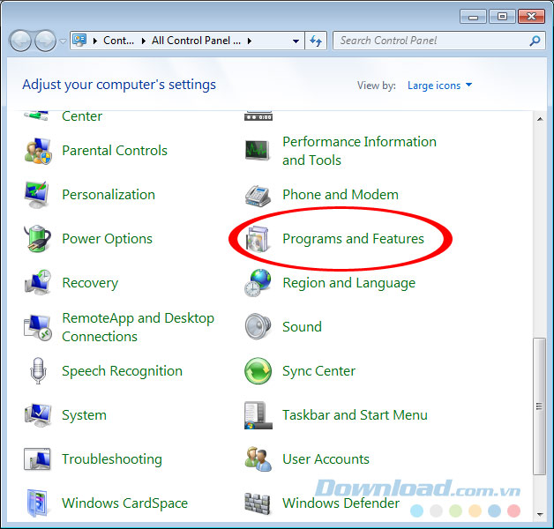Open Performance Information and Tools link
554x529 pixels.
pyautogui.click(x=359, y=151)
